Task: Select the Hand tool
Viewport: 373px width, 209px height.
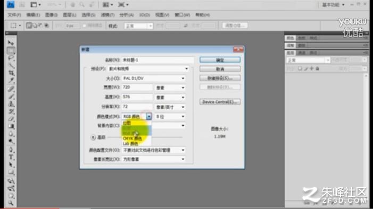Action: 11,196
